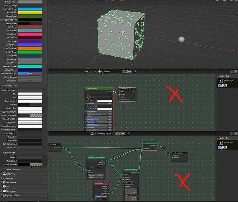The height and width of the screenshot is (202, 238).
Task: Click the Outliner icon in theme list
Action: point(4,178)
